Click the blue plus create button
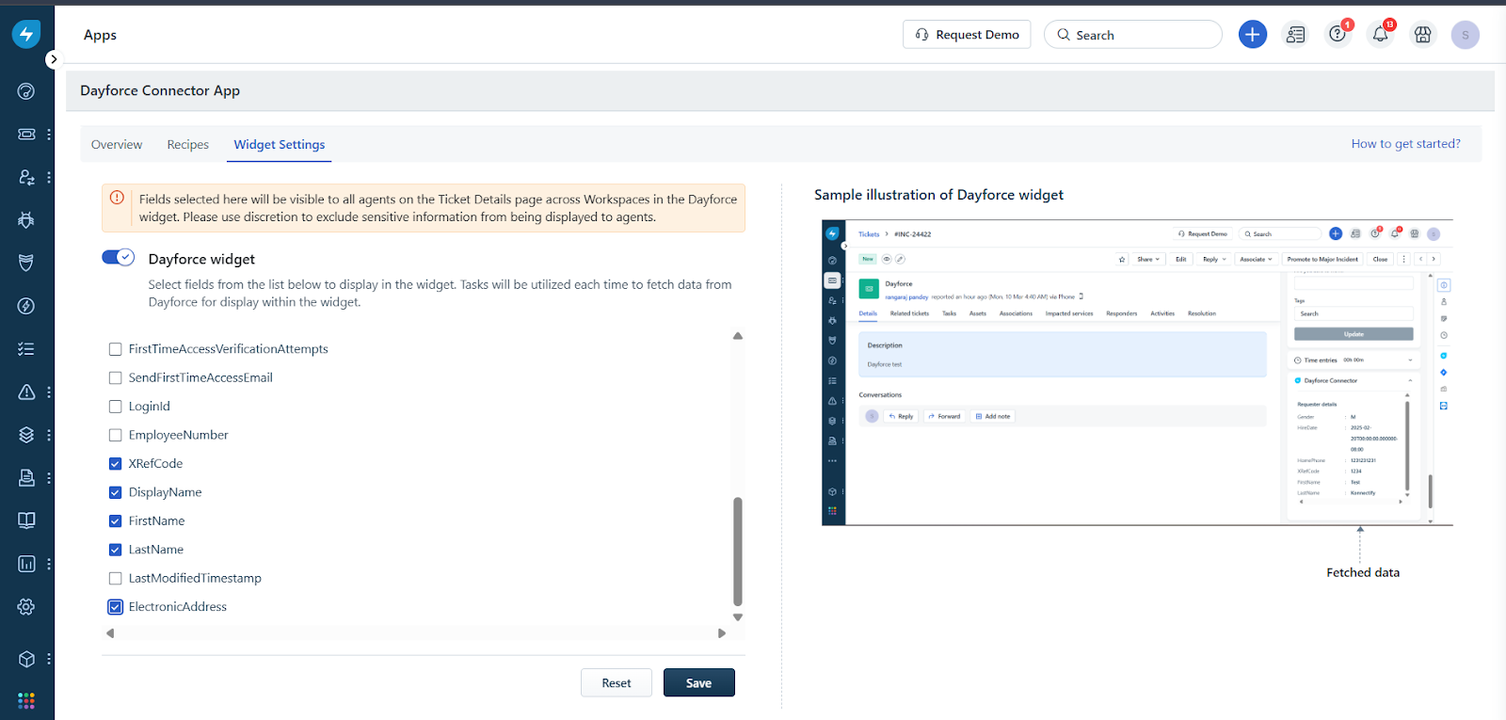Image resolution: width=1506 pixels, height=720 pixels. click(1252, 35)
